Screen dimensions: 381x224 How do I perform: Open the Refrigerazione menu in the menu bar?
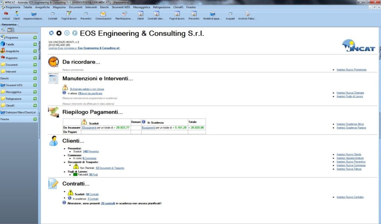161,7
